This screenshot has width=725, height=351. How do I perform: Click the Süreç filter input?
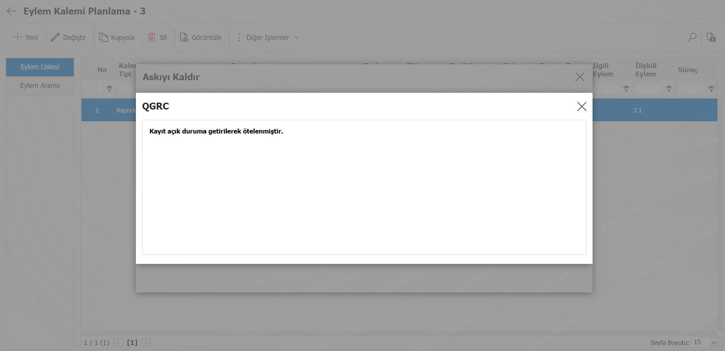tap(691, 89)
